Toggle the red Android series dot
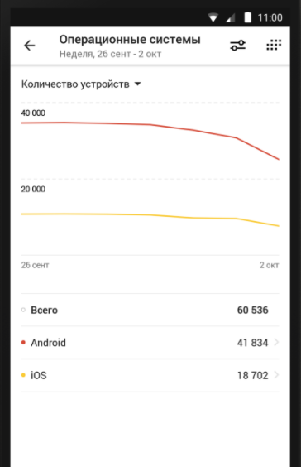The height and width of the screenshot is (467, 301). [x=23, y=343]
